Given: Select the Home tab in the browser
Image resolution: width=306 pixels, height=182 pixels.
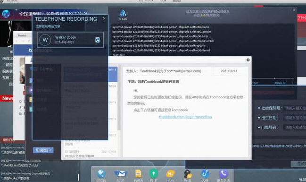Looking at the screenshot, I should pos(22,35).
